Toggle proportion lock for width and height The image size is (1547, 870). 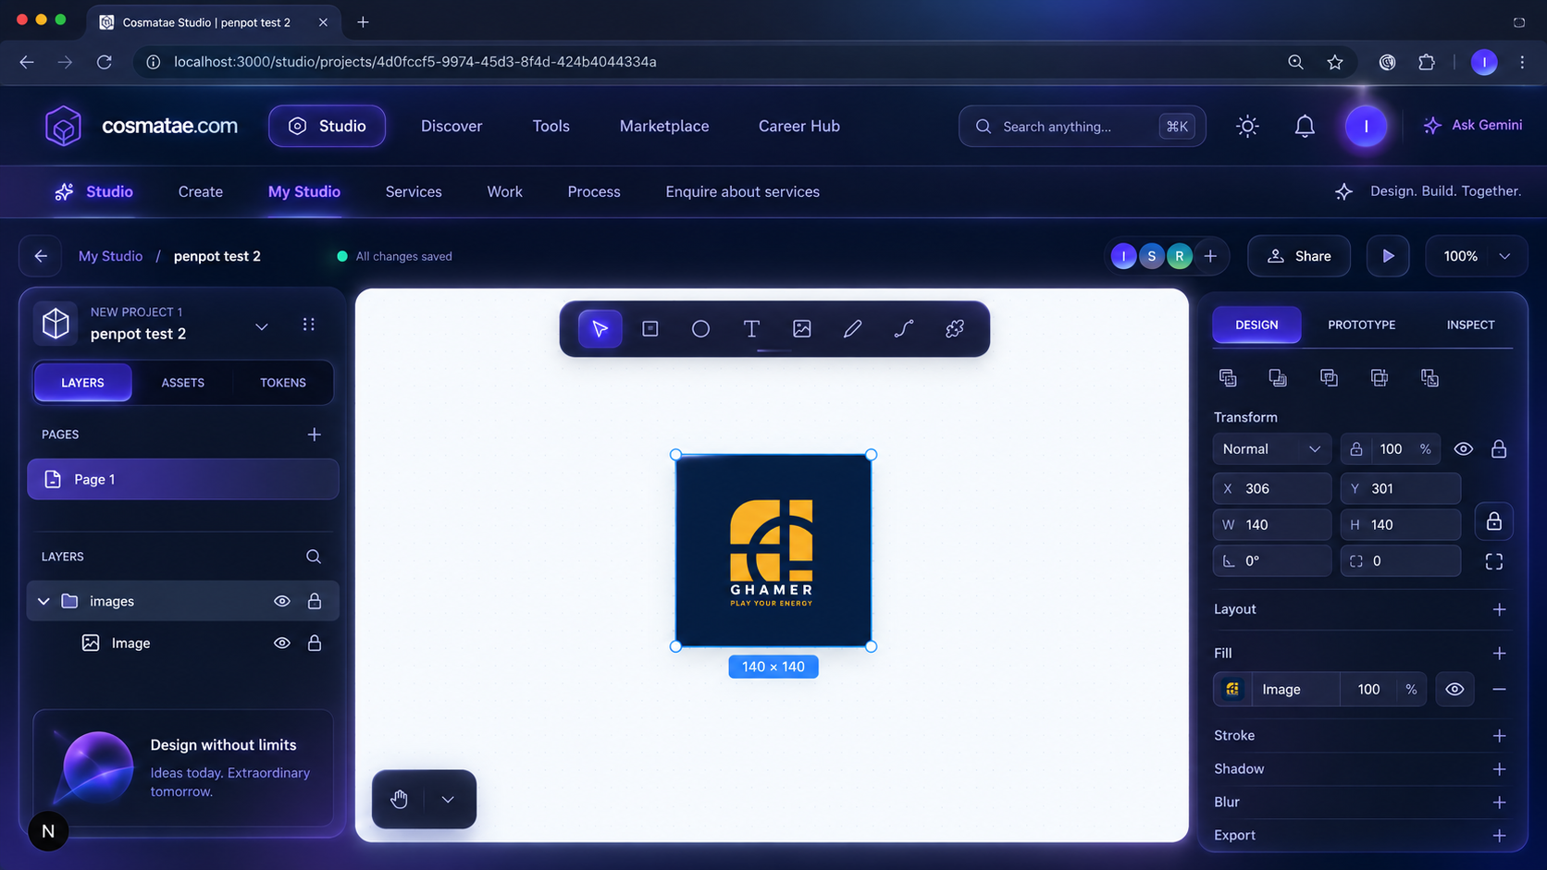point(1493,522)
